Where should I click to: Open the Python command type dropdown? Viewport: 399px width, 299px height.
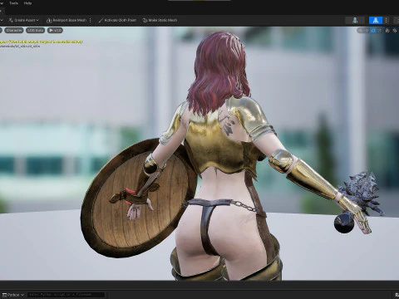(13, 295)
